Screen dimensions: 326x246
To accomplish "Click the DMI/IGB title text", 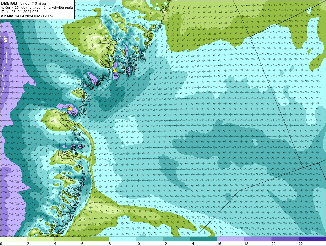I will click(x=9, y=3).
